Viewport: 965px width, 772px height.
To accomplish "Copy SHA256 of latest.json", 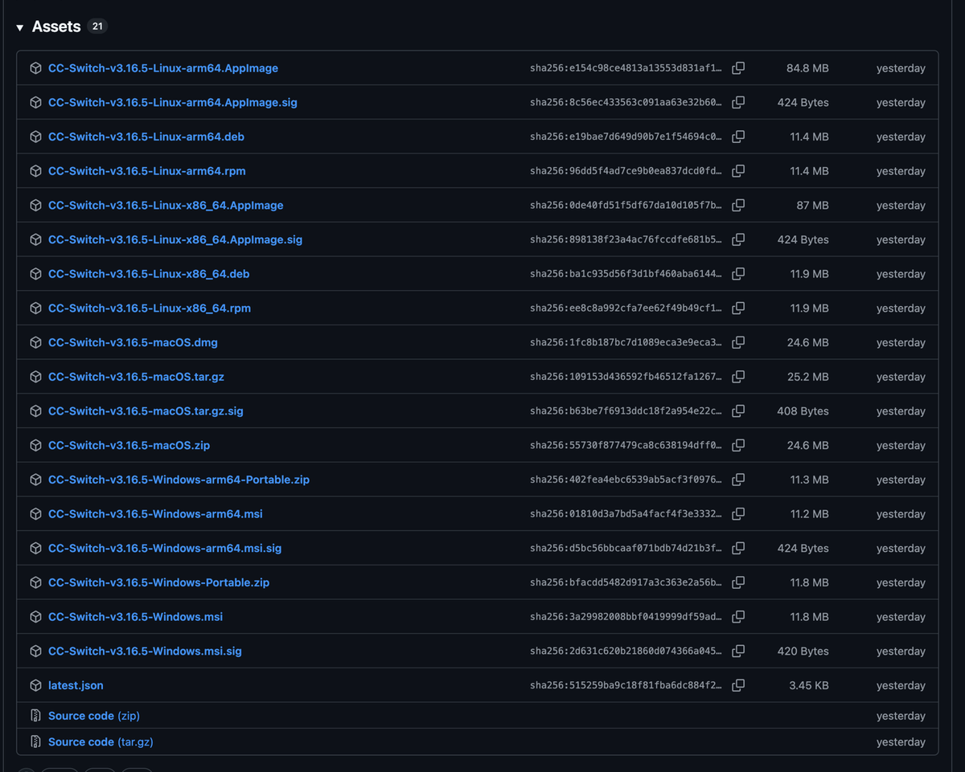I will tap(738, 685).
